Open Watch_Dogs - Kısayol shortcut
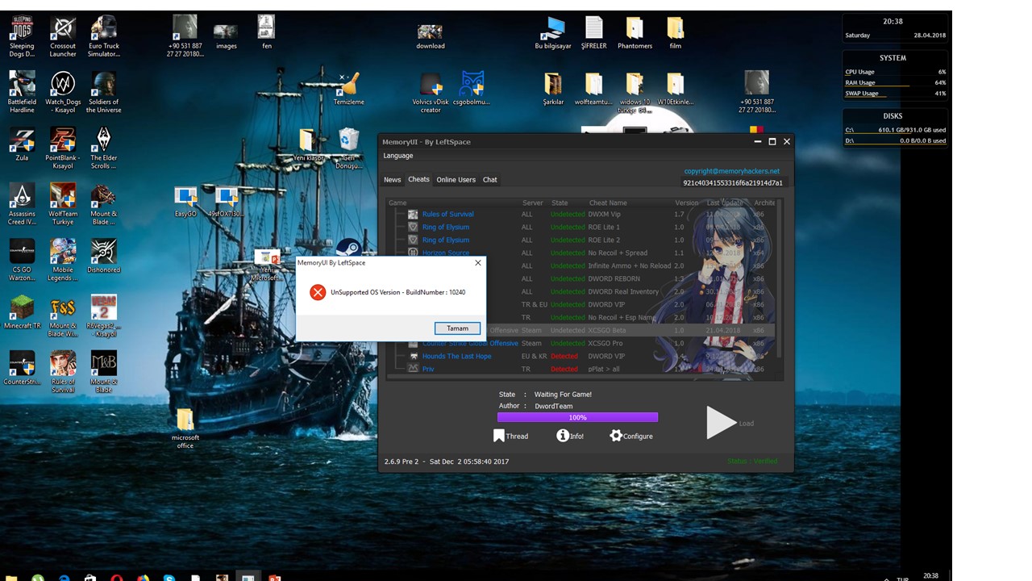Image resolution: width=1032 pixels, height=581 pixels. (x=63, y=92)
